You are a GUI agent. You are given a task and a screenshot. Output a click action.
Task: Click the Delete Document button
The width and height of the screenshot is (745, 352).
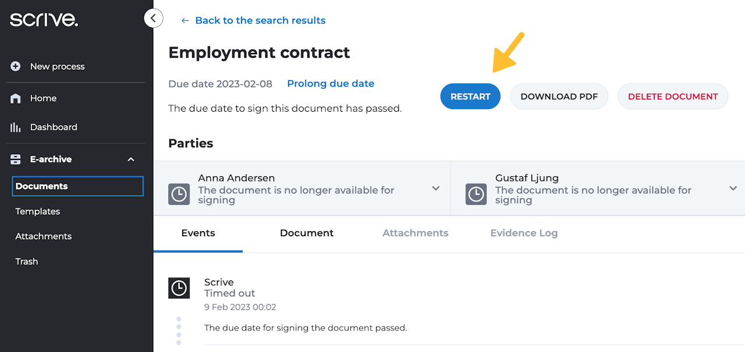(673, 97)
